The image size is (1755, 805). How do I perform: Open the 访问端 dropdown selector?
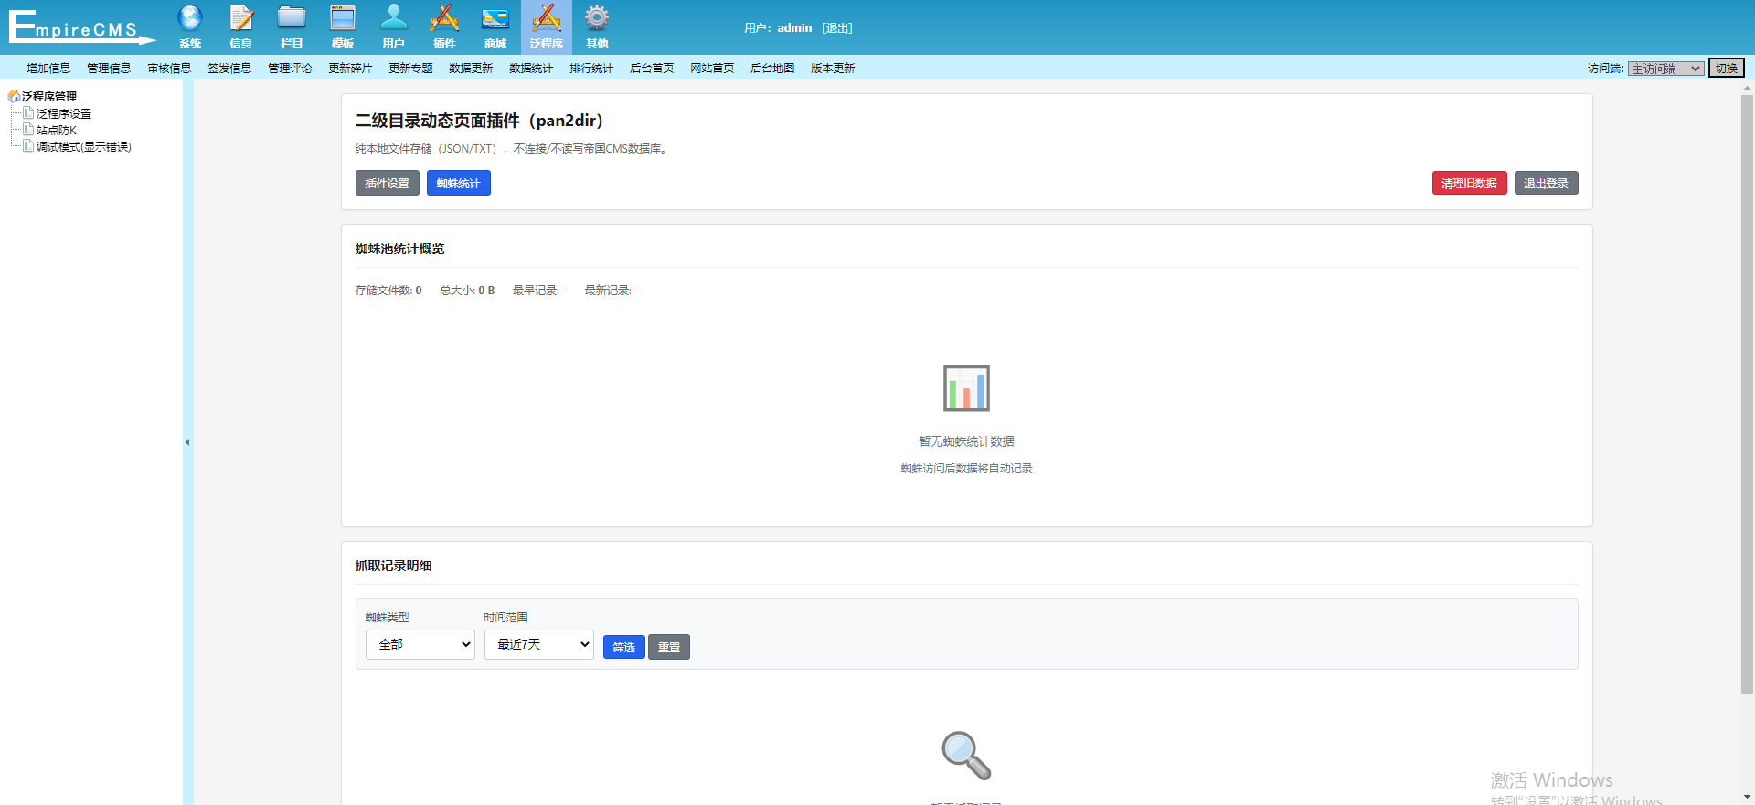1665,69
